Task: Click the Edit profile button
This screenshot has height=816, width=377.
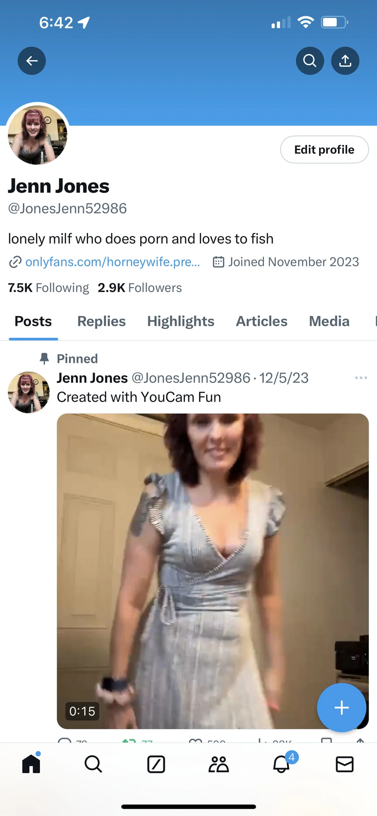Action: [x=324, y=149]
